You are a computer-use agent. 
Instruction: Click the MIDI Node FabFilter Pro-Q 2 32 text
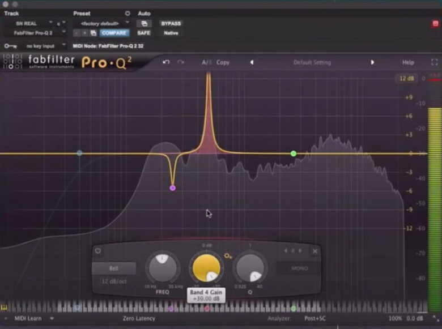[x=108, y=46]
